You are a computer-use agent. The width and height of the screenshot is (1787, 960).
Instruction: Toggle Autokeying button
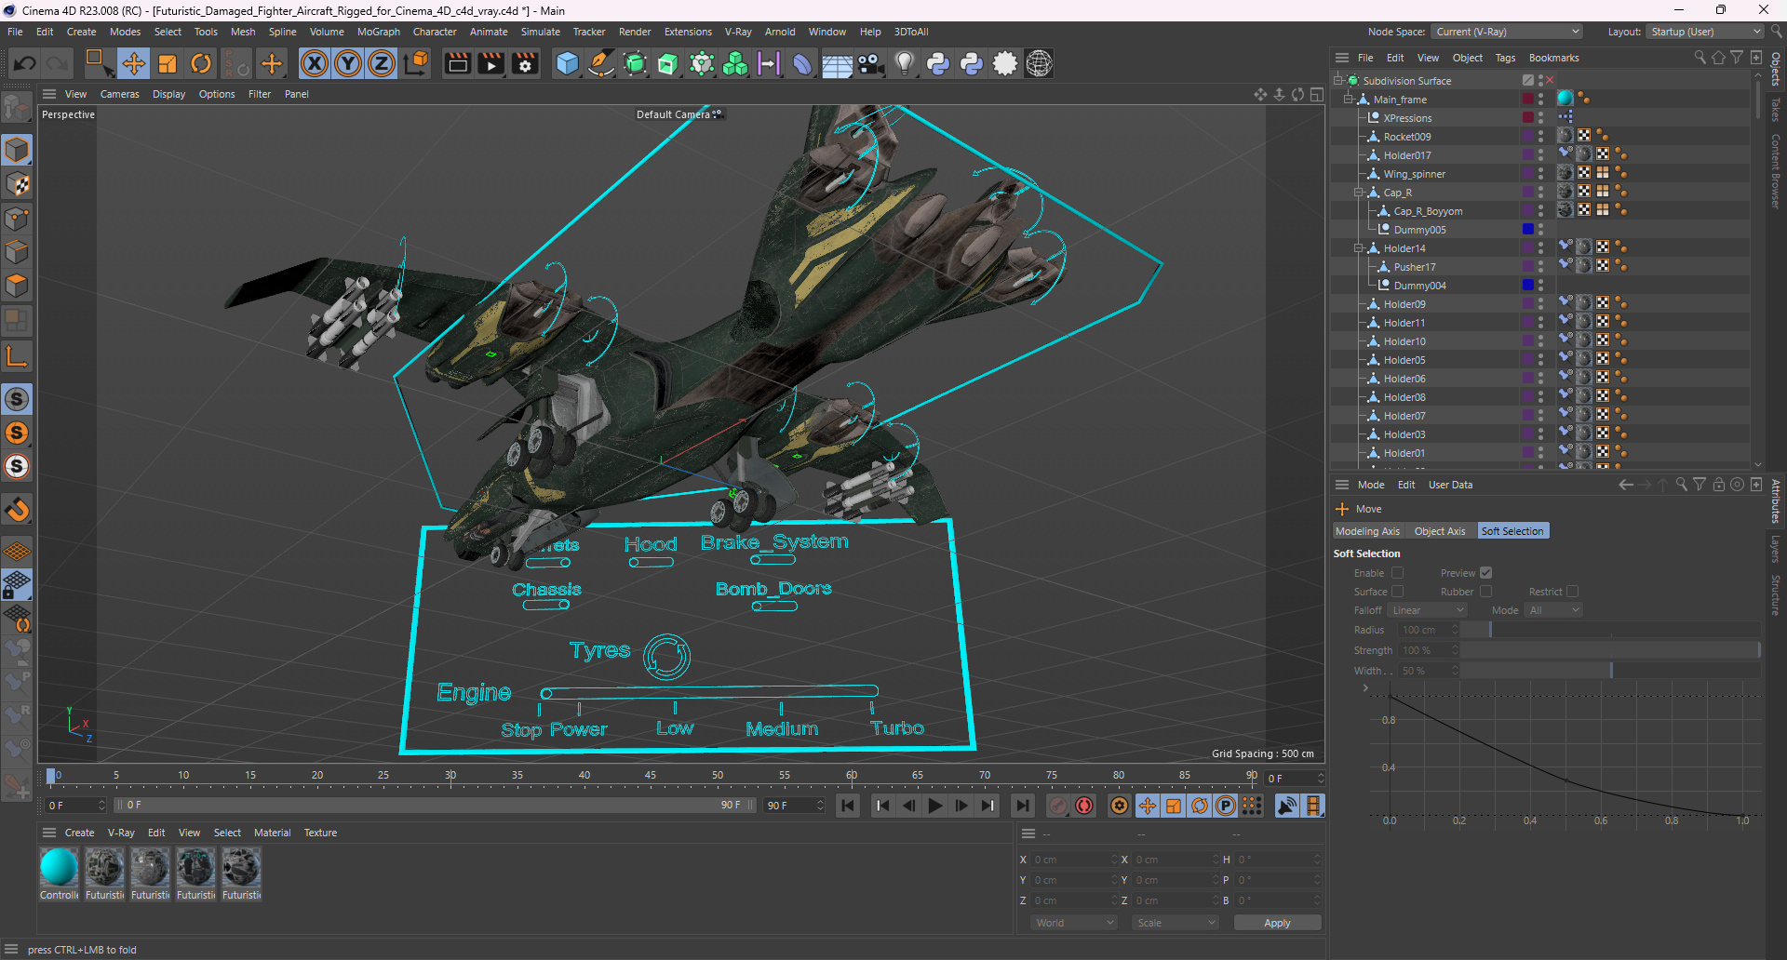tap(1084, 806)
